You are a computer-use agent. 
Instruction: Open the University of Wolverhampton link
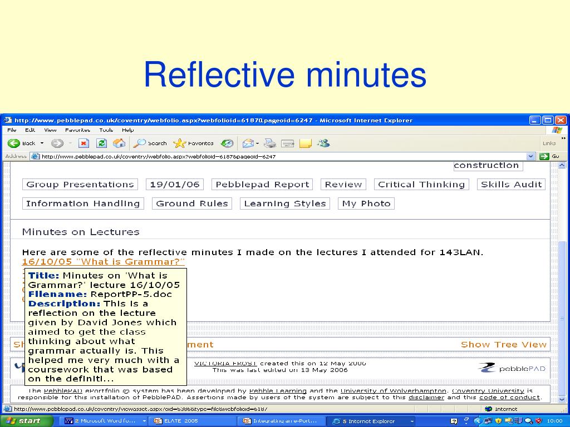[394, 391]
